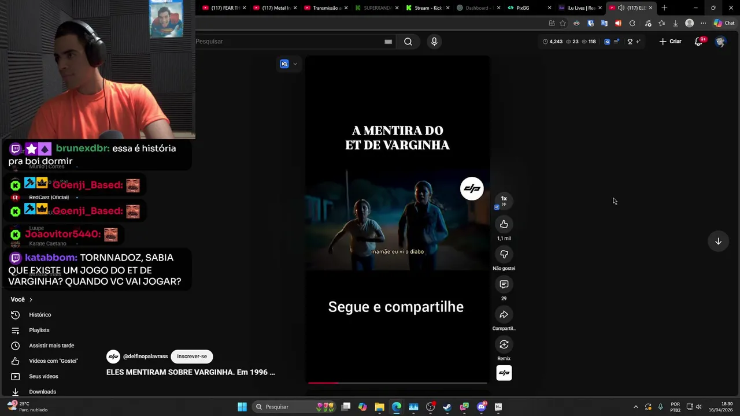Open YouTube notifications bell
Screen dimensions: 740x416
click(698, 42)
